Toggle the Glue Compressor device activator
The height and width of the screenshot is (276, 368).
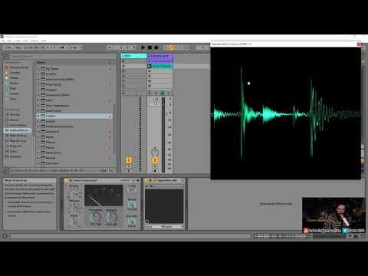tap(67, 181)
